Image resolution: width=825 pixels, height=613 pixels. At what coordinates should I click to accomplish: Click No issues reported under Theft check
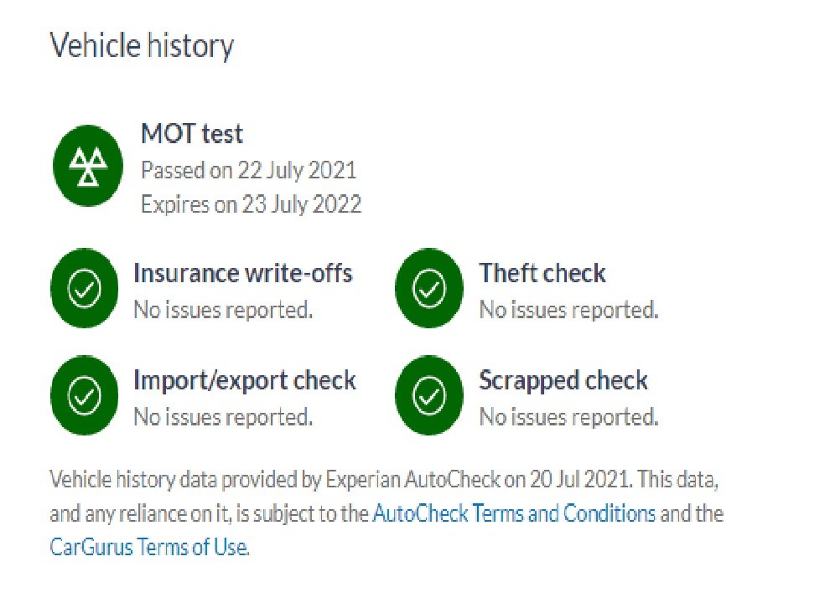(568, 310)
